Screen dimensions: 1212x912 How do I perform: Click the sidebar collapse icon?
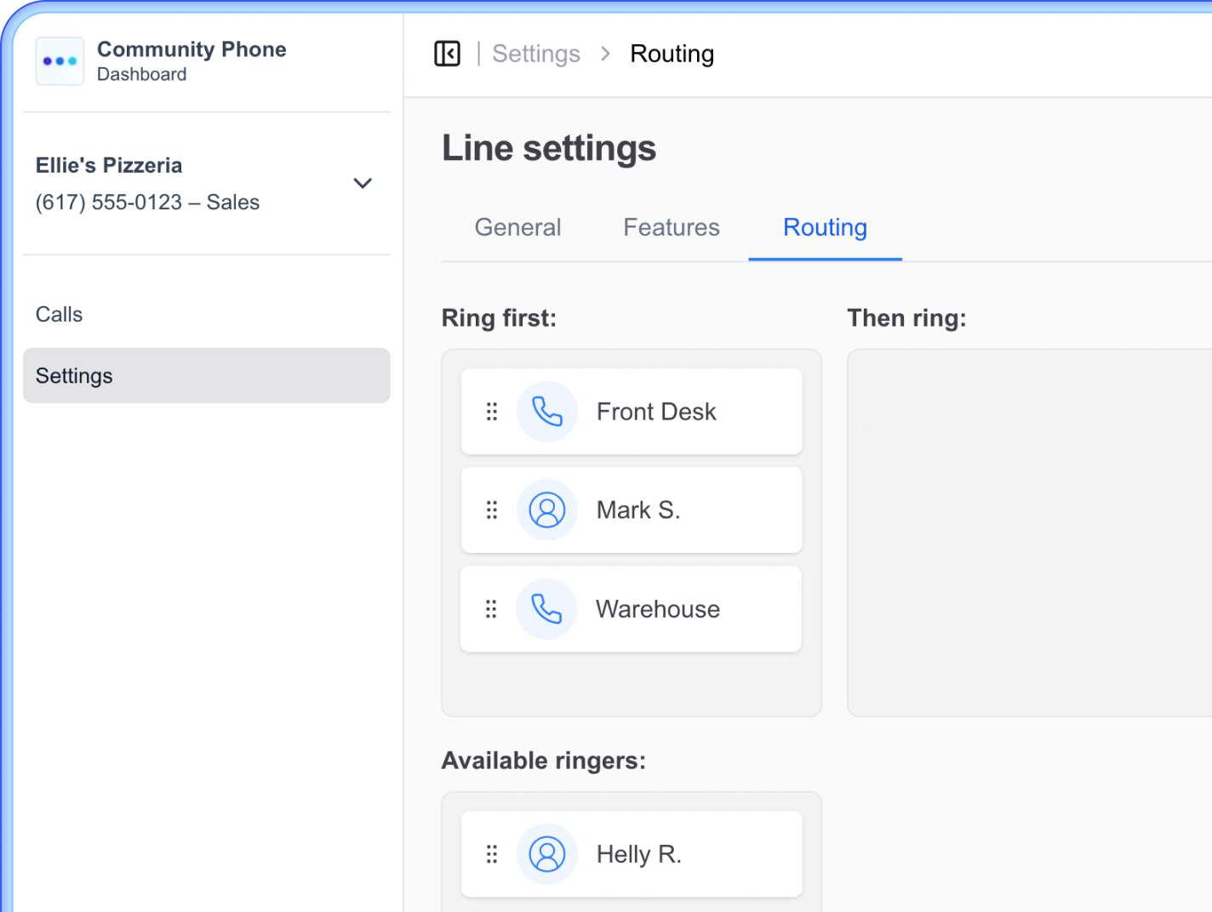(447, 54)
